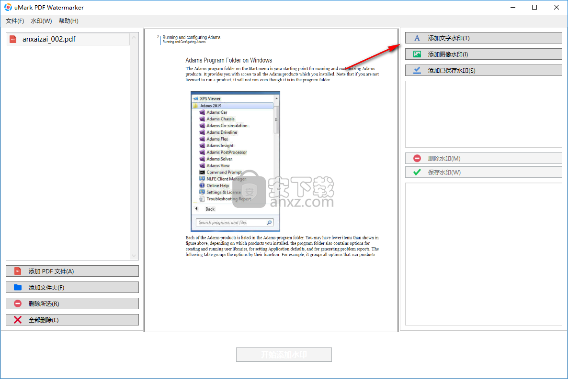Click the file list's scroll-up arrow
568x379 pixels.
(x=134, y=37)
